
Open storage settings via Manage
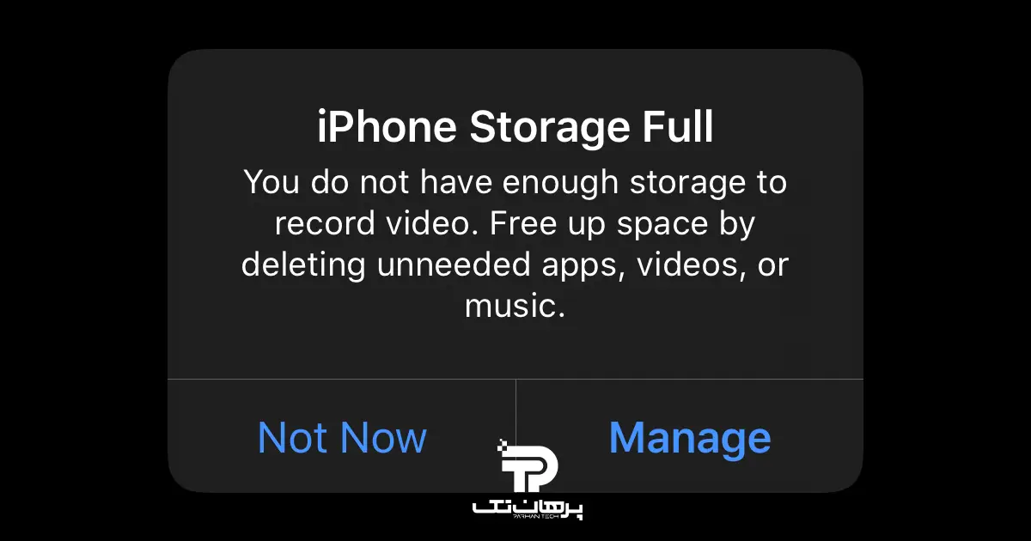[690, 437]
